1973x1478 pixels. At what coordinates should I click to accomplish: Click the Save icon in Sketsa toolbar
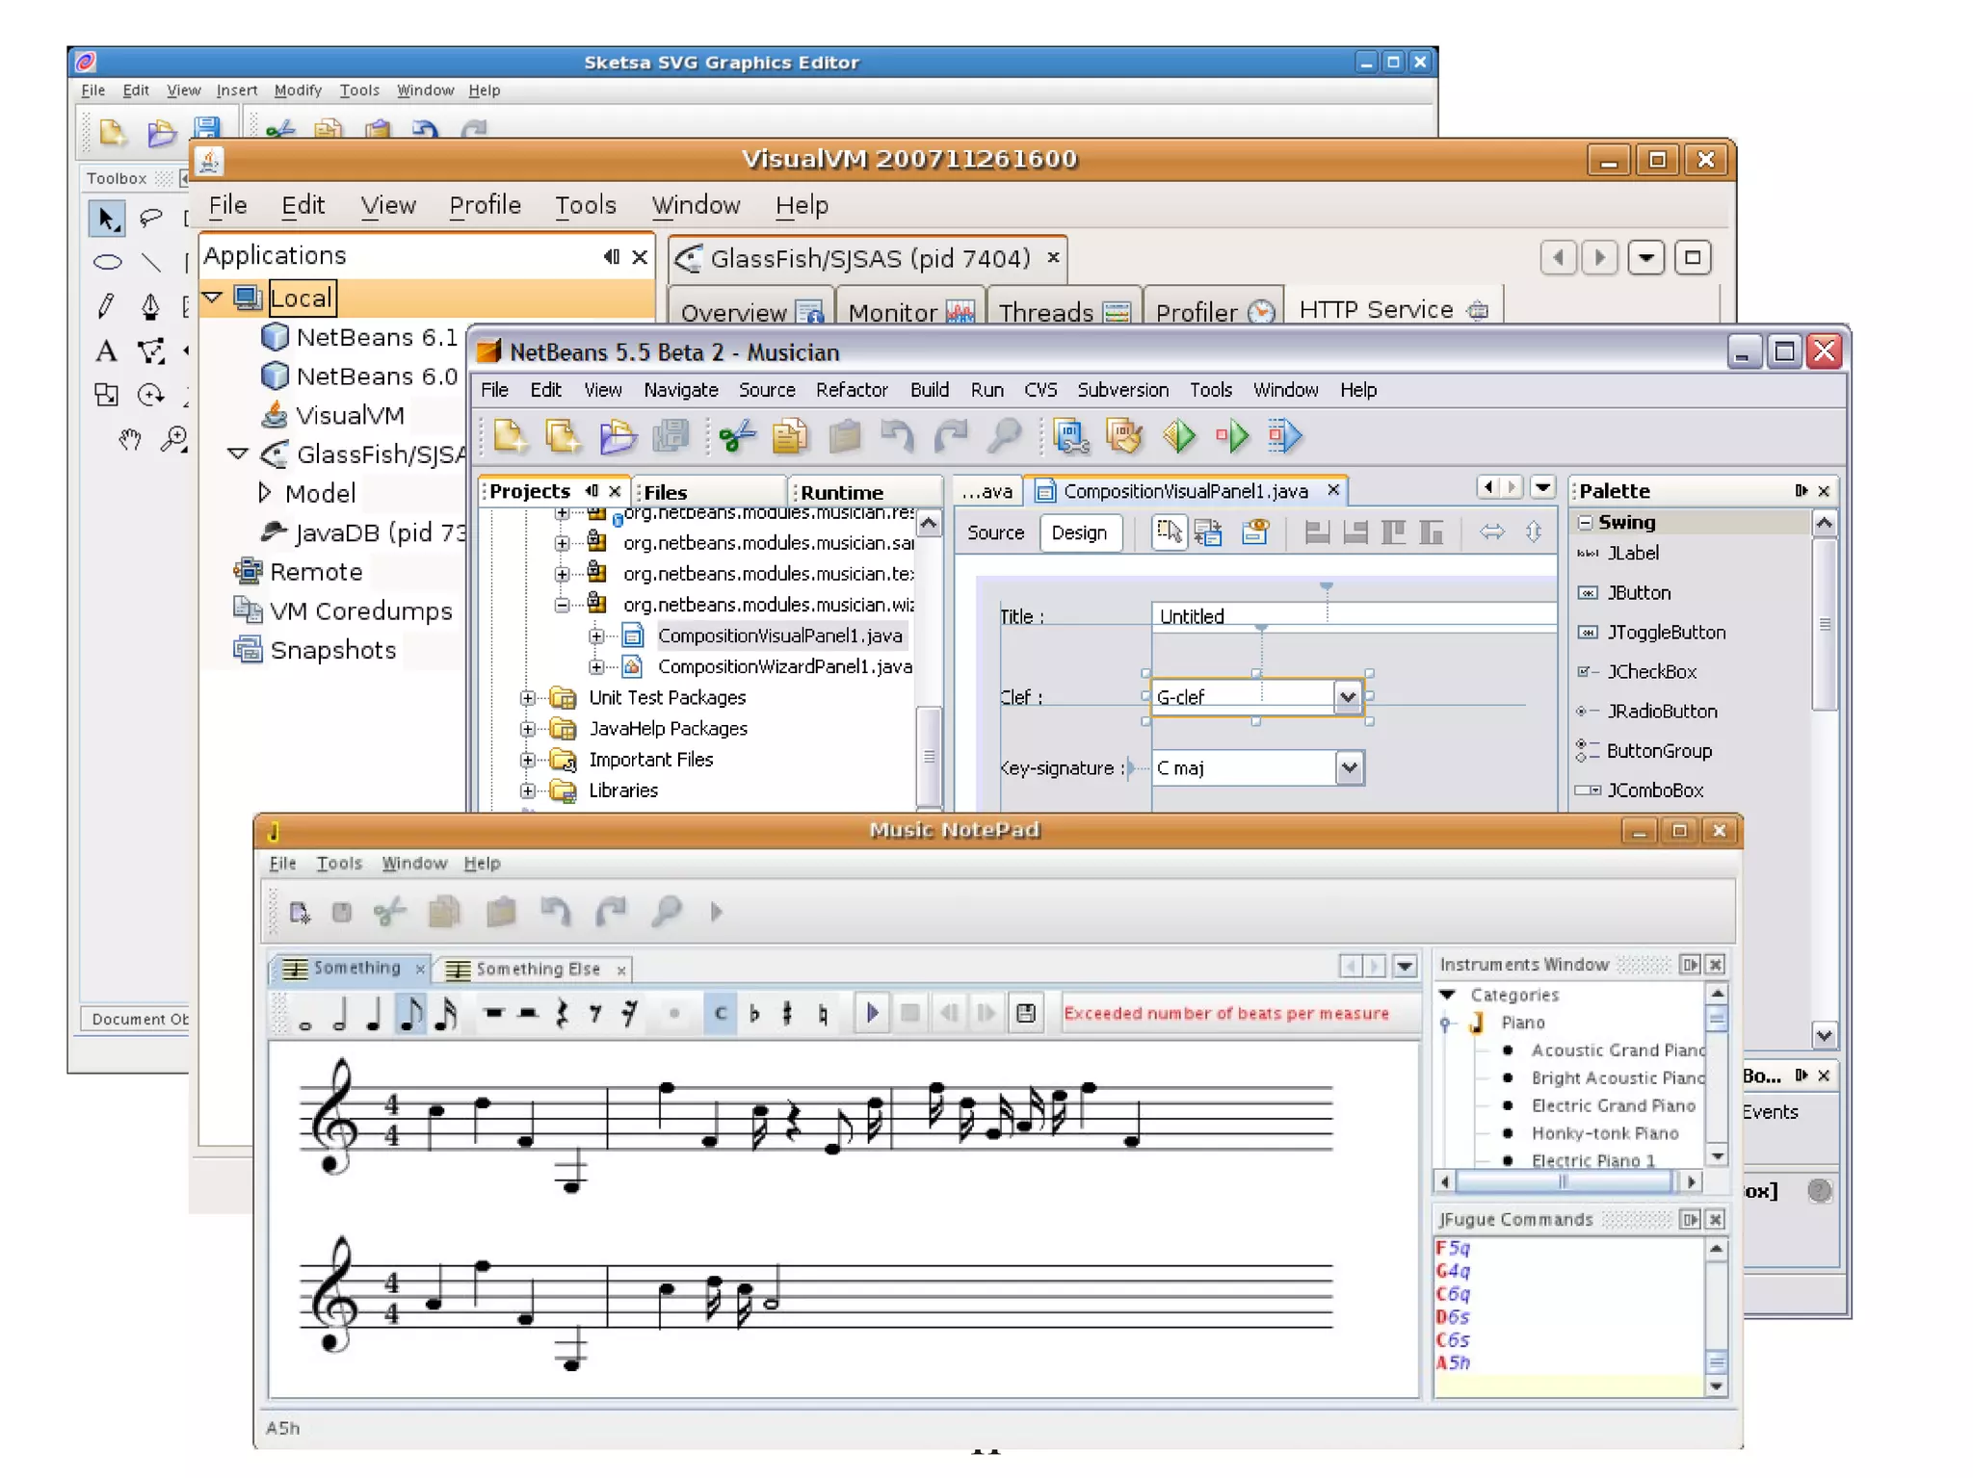pos(207,129)
